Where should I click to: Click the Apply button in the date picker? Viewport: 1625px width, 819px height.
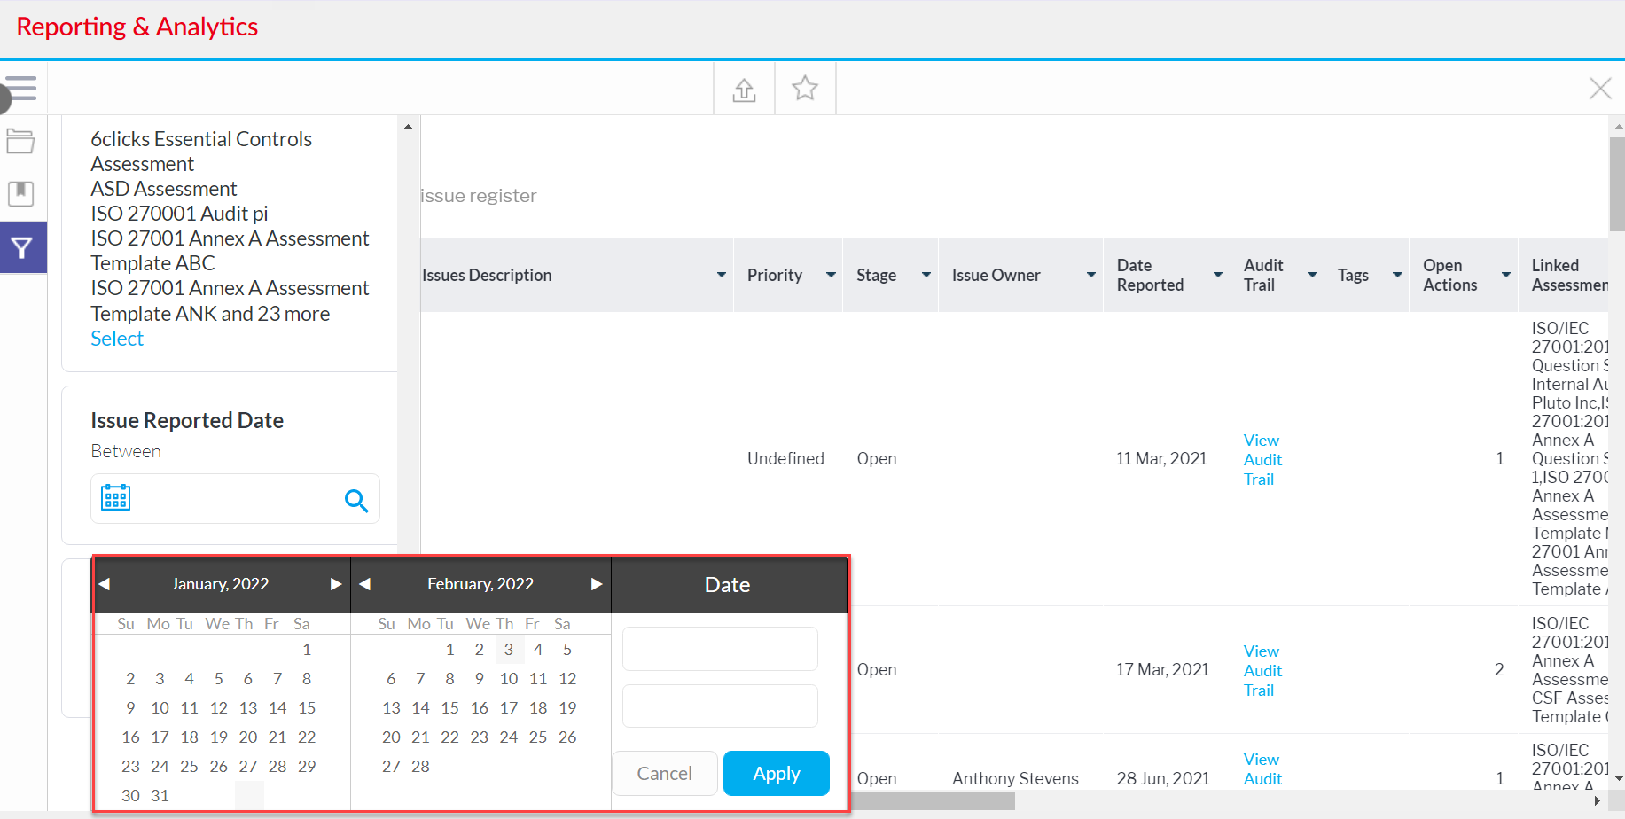tap(776, 773)
